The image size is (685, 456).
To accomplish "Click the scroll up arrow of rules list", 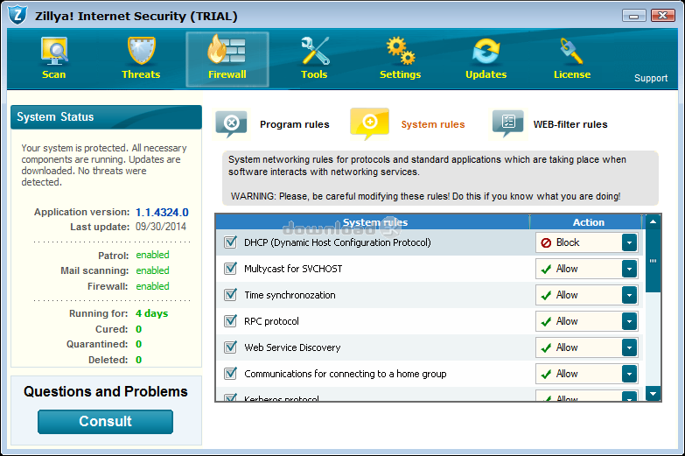I will click(x=654, y=221).
